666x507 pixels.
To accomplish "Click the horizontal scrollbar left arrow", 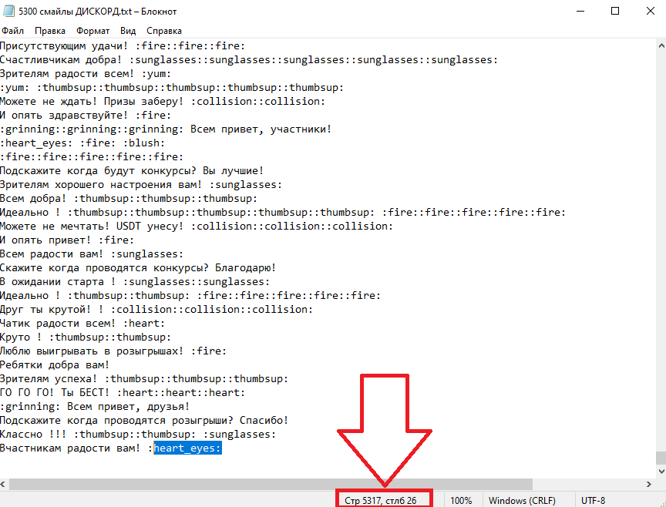I will pyautogui.click(x=4, y=484).
